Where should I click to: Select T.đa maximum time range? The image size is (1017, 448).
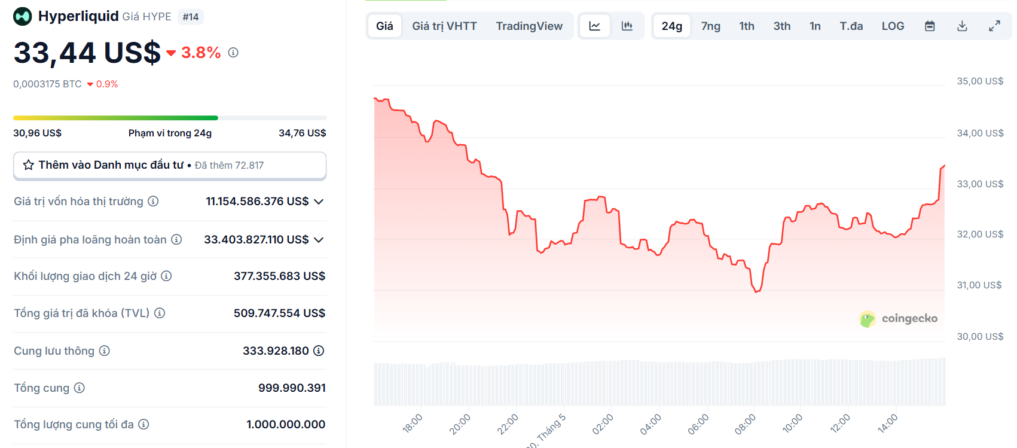tap(851, 26)
